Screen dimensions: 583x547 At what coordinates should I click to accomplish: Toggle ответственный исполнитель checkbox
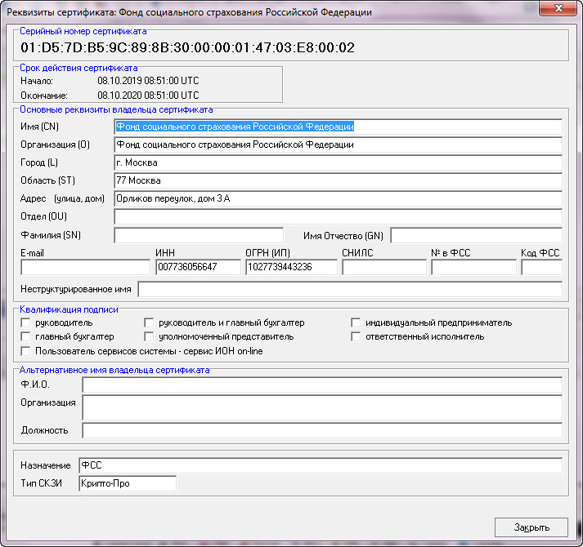click(356, 337)
